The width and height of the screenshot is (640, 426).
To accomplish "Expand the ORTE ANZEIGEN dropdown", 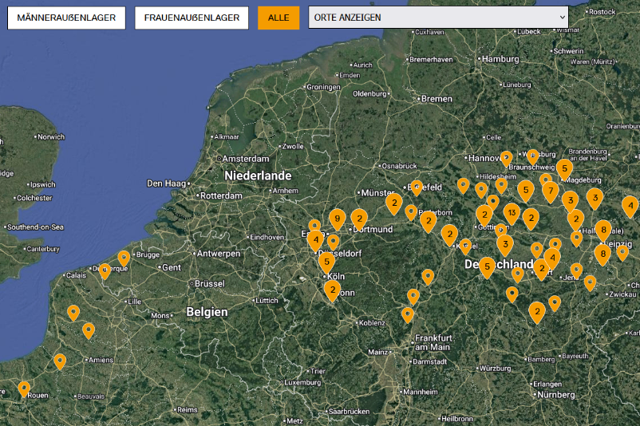I will tap(438, 18).
